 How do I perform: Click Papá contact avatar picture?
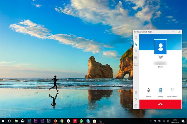click(x=160, y=47)
